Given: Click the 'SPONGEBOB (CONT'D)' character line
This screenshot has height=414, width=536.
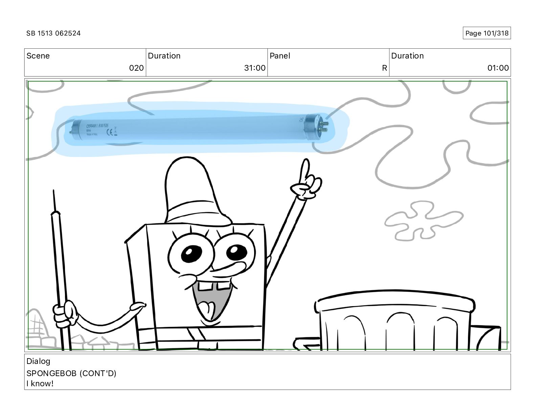Looking at the screenshot, I should point(71,373).
